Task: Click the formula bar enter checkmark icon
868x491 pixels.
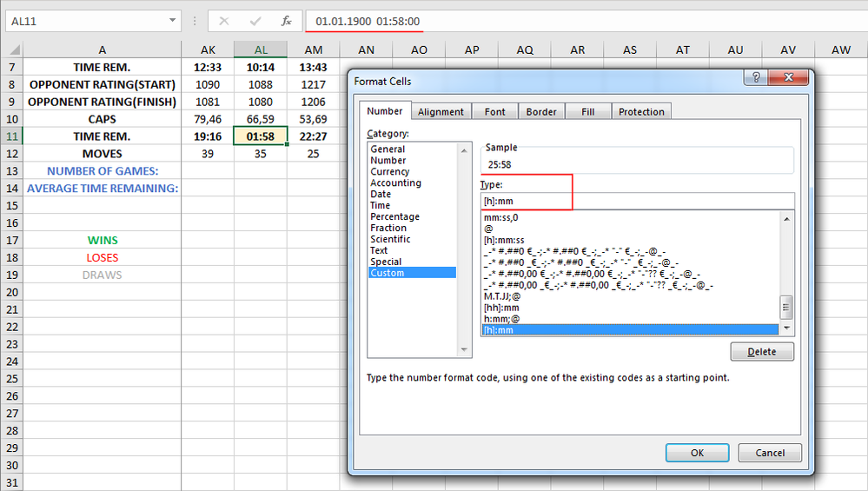Action: (255, 21)
